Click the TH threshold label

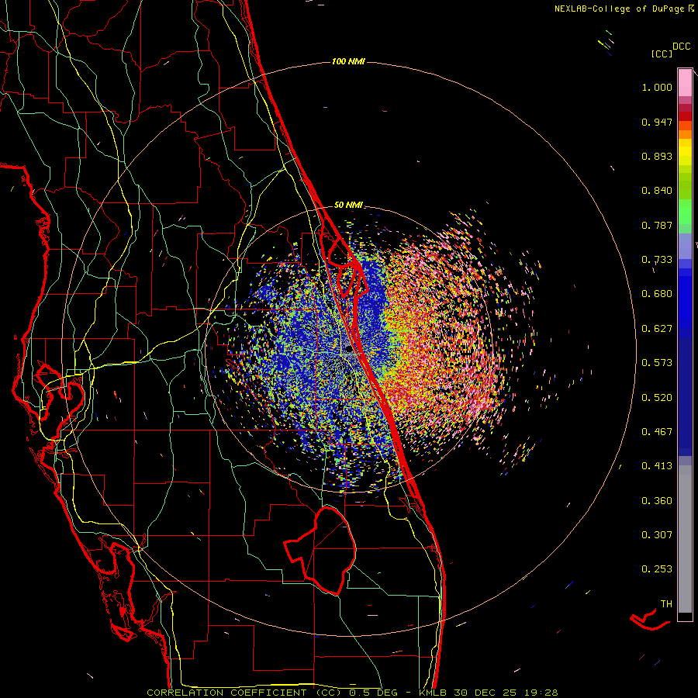[666, 604]
